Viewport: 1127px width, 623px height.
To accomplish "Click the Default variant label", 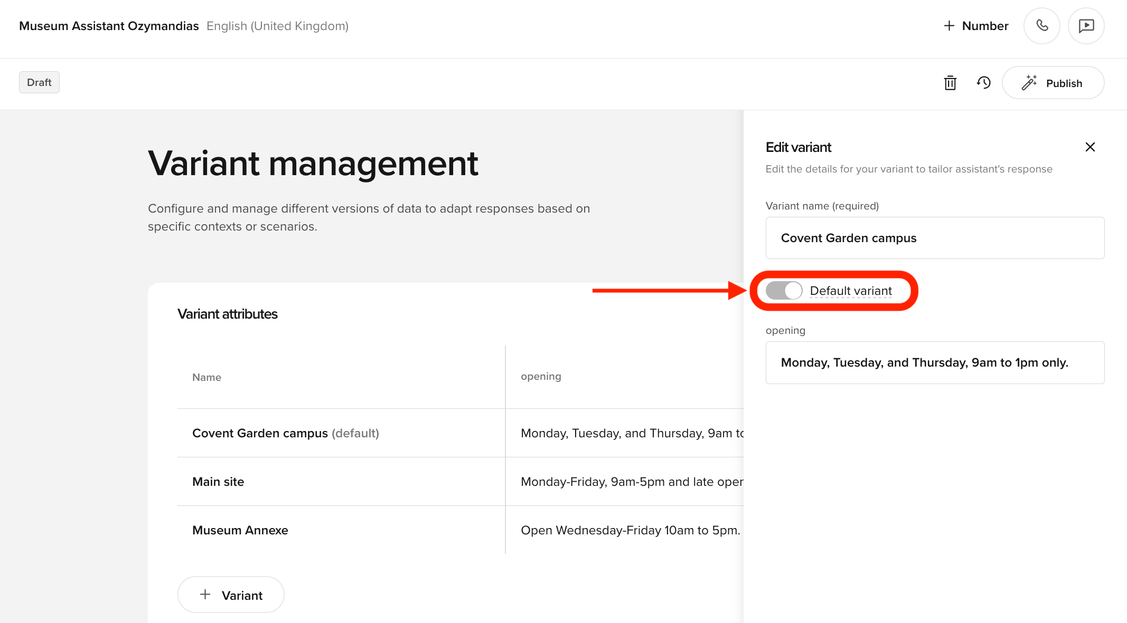I will [850, 291].
